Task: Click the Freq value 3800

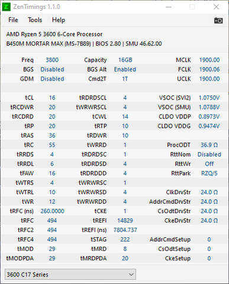Action: point(52,60)
